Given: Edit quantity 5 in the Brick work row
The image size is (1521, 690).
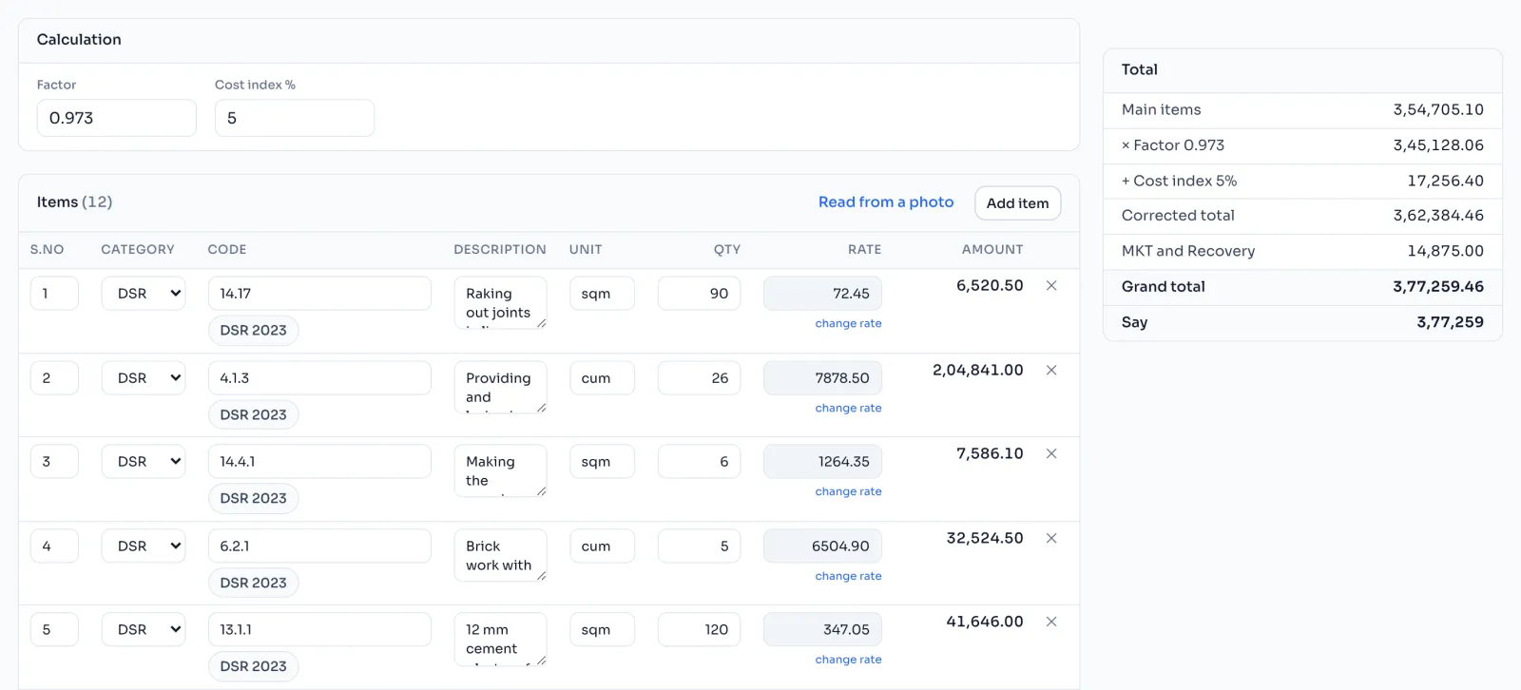Looking at the screenshot, I should click(699, 546).
